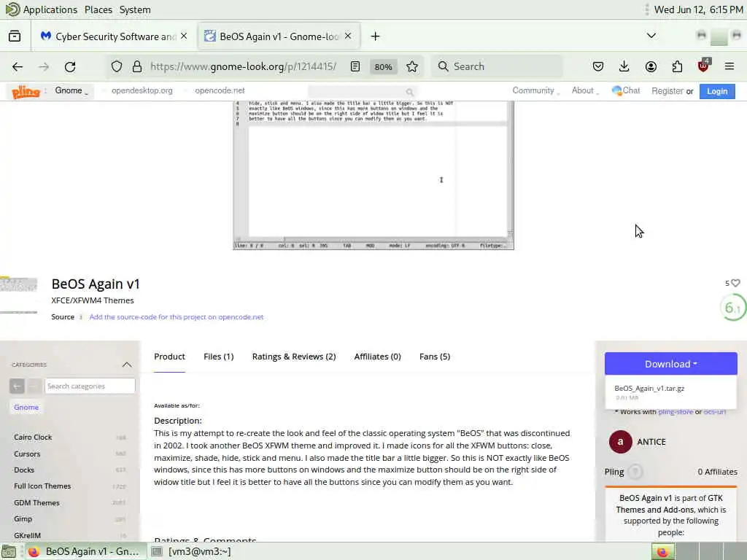This screenshot has height=560, width=747.
Task: Click the ANTICE username
Action: (x=651, y=442)
